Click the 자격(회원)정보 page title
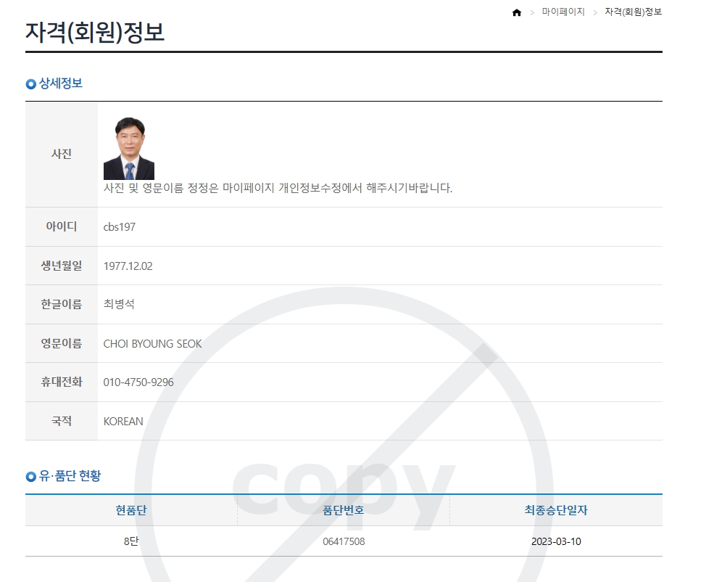Image resolution: width=714 pixels, height=582 pixels. pos(95,33)
